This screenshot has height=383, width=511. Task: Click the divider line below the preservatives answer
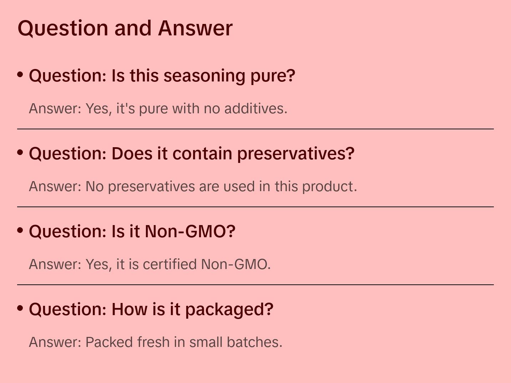click(255, 207)
